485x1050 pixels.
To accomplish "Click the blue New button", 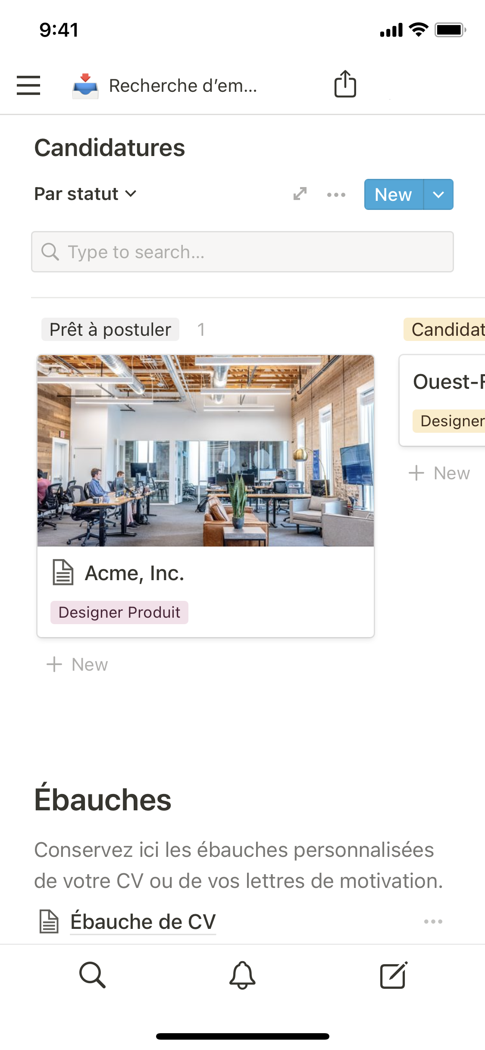I will [x=393, y=195].
